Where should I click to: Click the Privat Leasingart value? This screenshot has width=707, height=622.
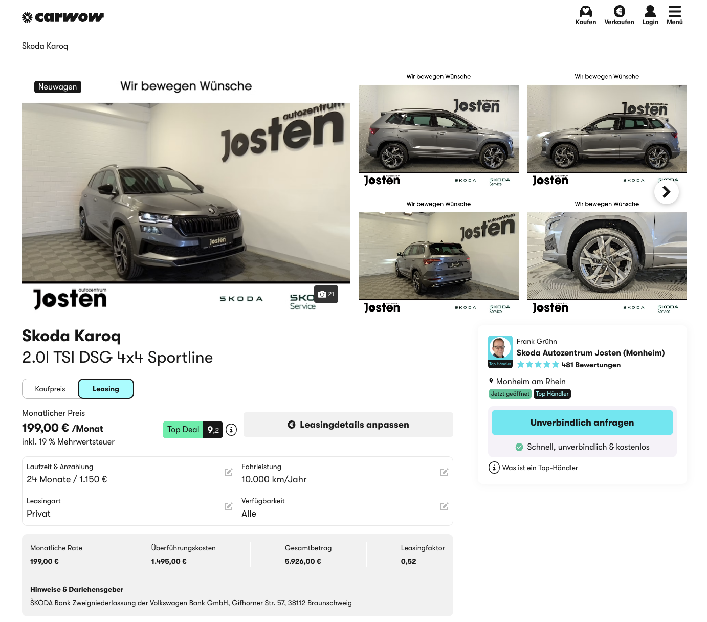pyautogui.click(x=38, y=514)
